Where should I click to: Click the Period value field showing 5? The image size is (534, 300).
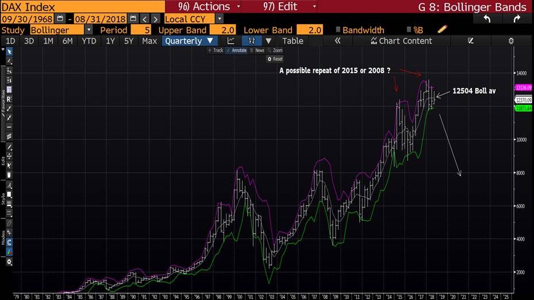click(x=141, y=30)
